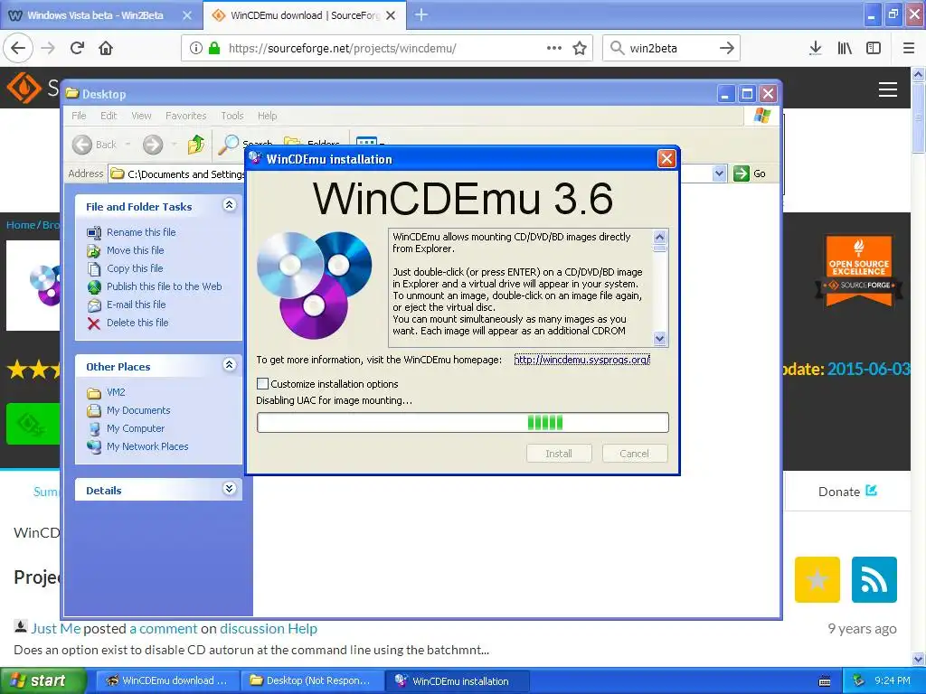Open the Explorer Tools menu
This screenshot has height=694, width=926.
[232, 116]
